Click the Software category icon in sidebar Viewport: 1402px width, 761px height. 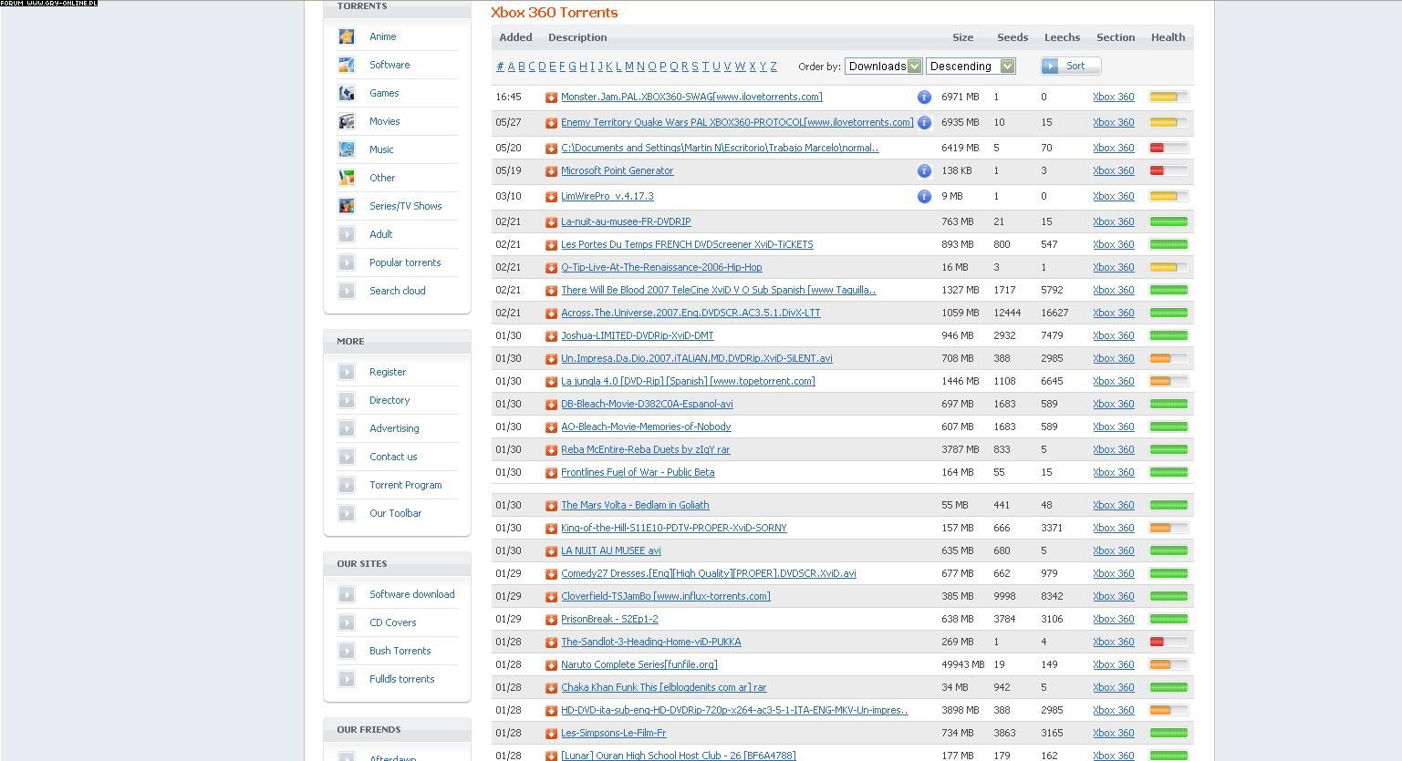pos(347,65)
